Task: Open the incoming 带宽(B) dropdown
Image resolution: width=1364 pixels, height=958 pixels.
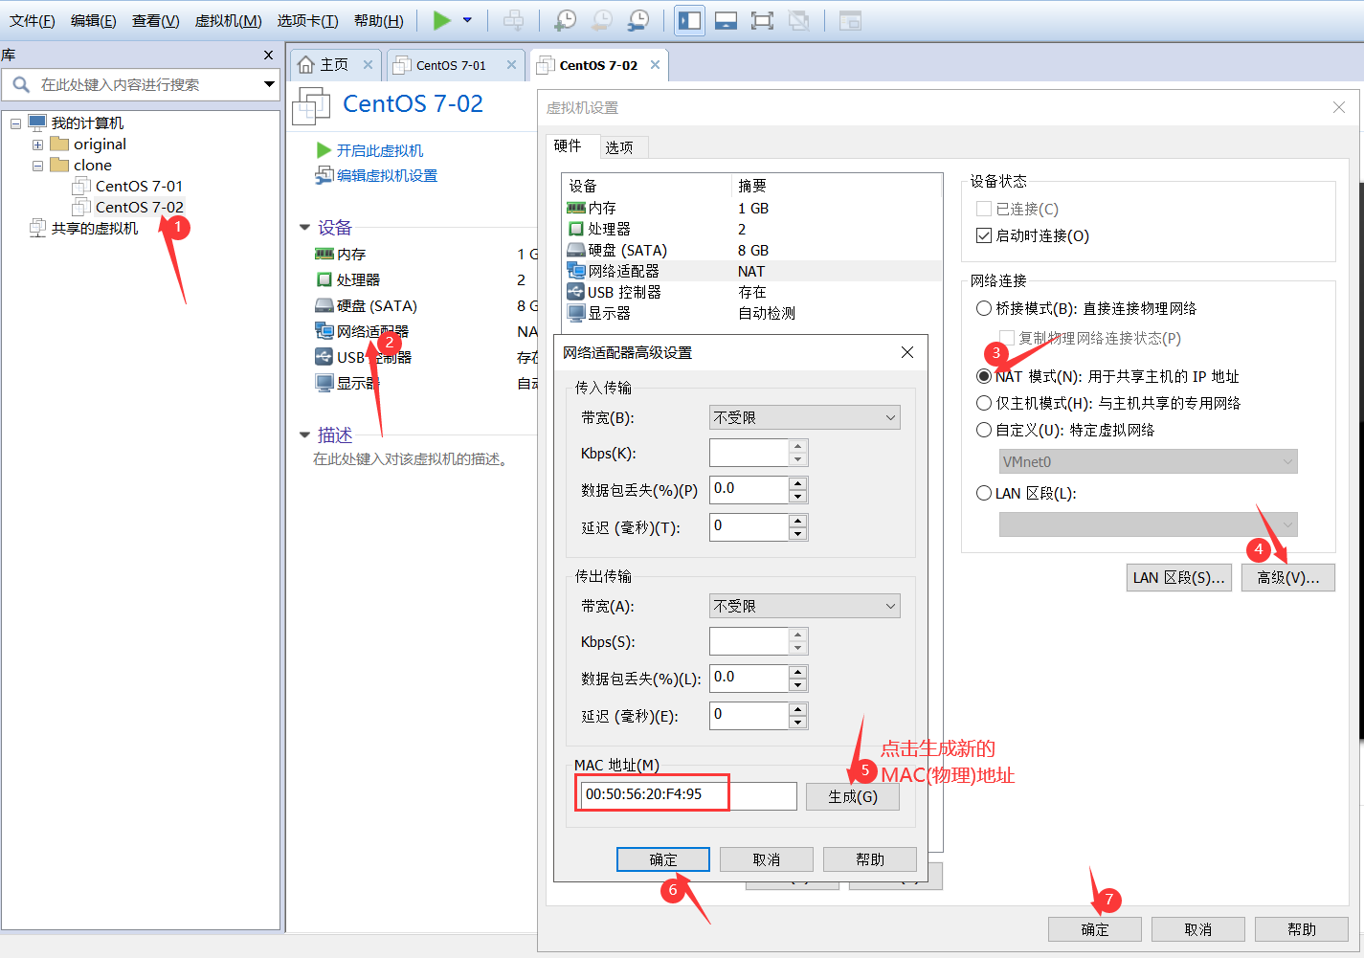Action: tap(805, 417)
